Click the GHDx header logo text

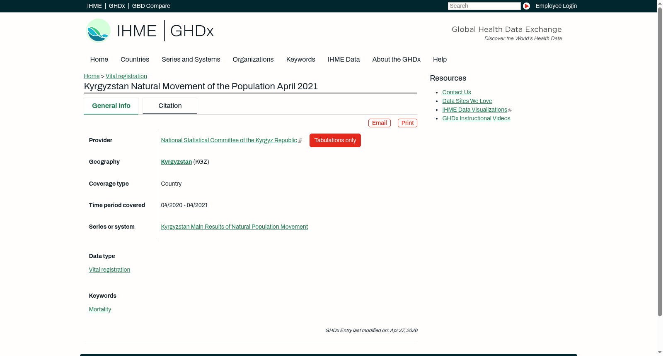tap(192, 31)
